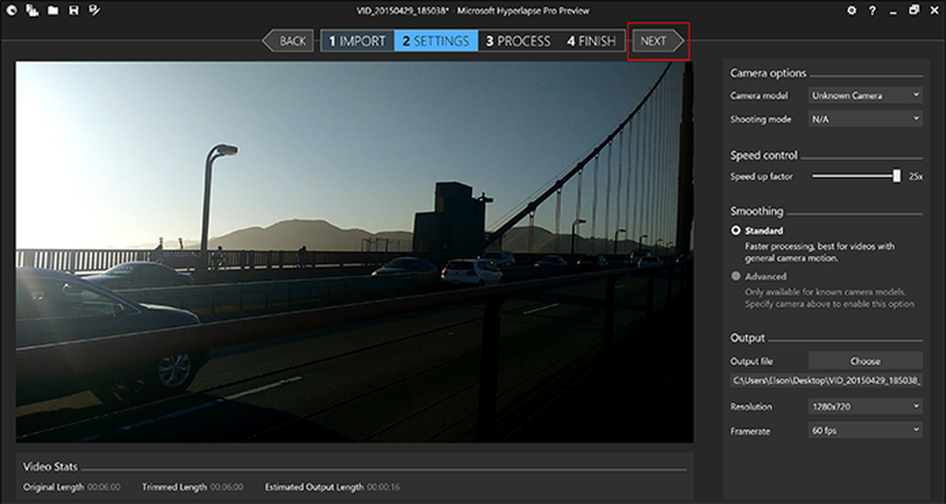
Task: Restore down the Hyperlapse window
Action: coord(914,11)
